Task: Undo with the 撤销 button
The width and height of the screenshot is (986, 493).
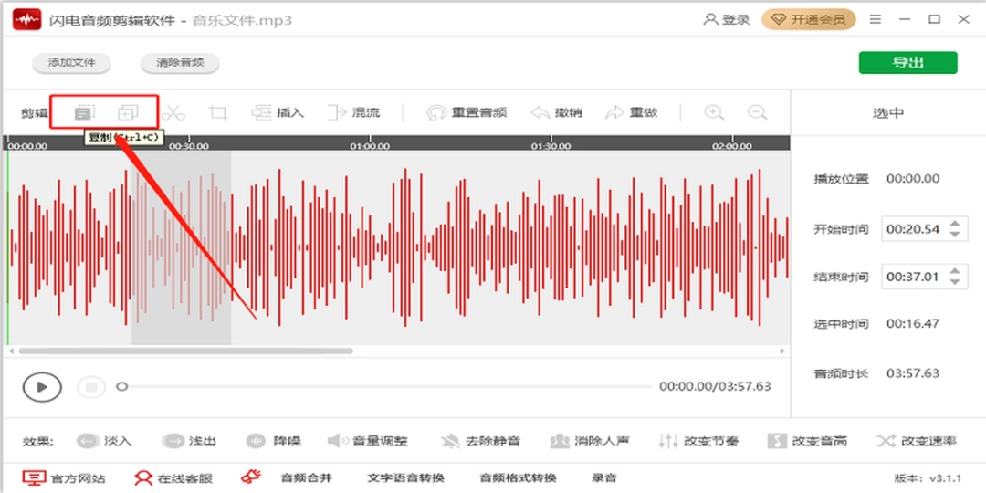Action: [x=557, y=113]
